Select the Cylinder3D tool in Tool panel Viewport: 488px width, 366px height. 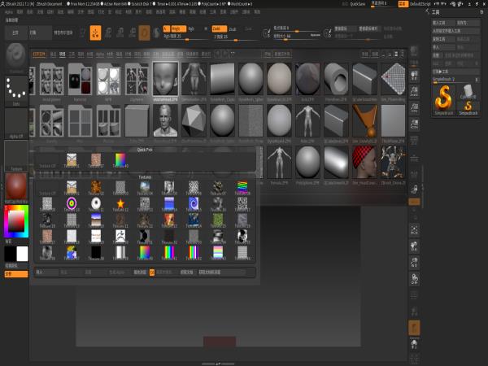point(468,92)
